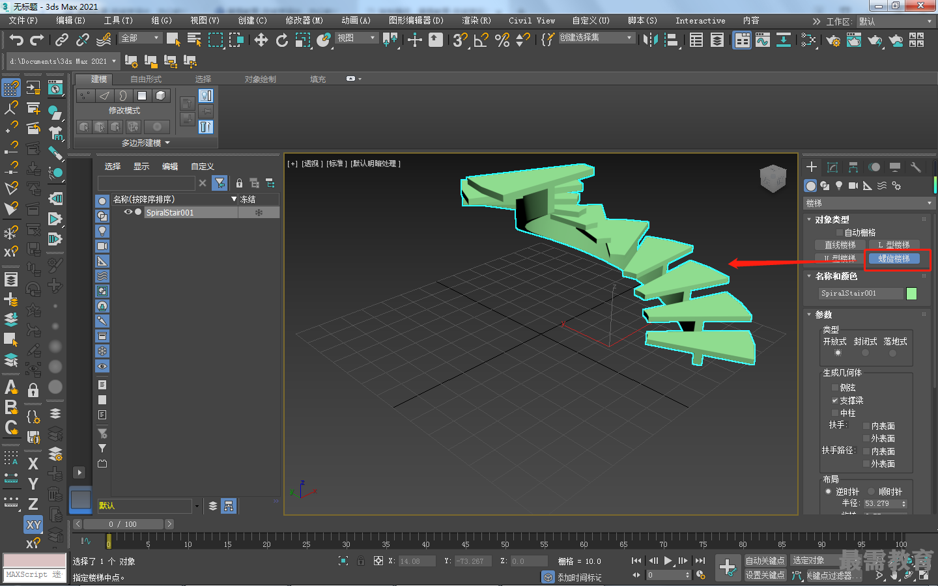Open the Render Setup teapot icon

[x=833, y=40]
